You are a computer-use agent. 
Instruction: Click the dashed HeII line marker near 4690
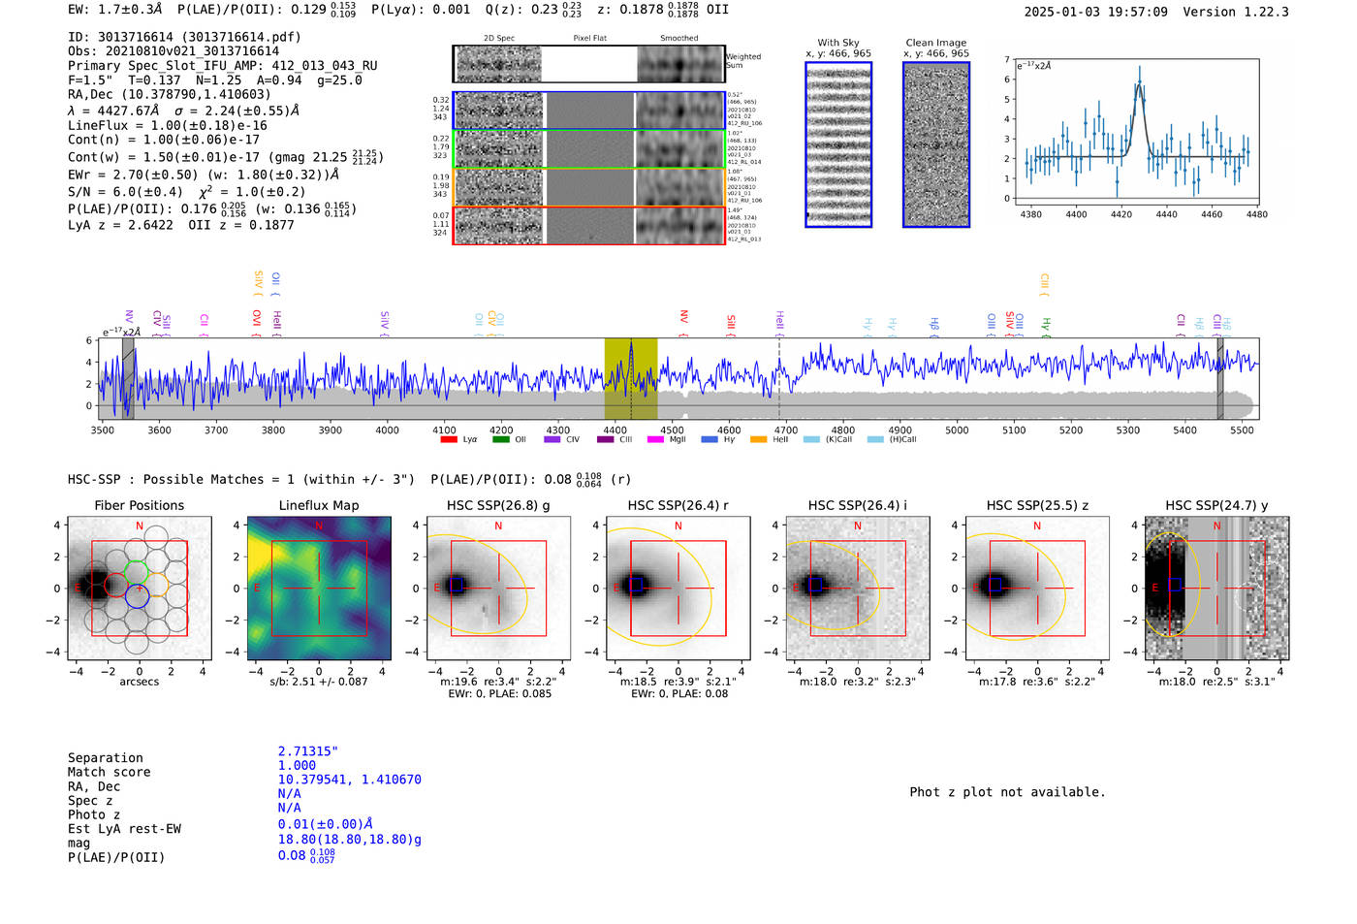[779, 378]
